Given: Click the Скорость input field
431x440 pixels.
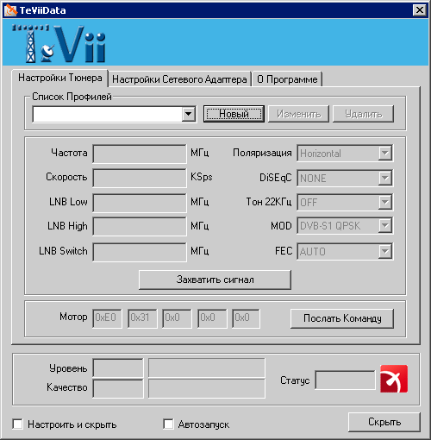Looking at the screenshot, I should tap(140, 178).
